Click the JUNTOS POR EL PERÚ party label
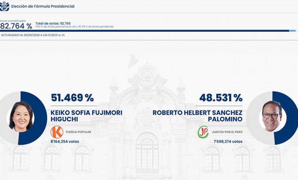Screen dimensions: 298x180 click(x=227, y=132)
